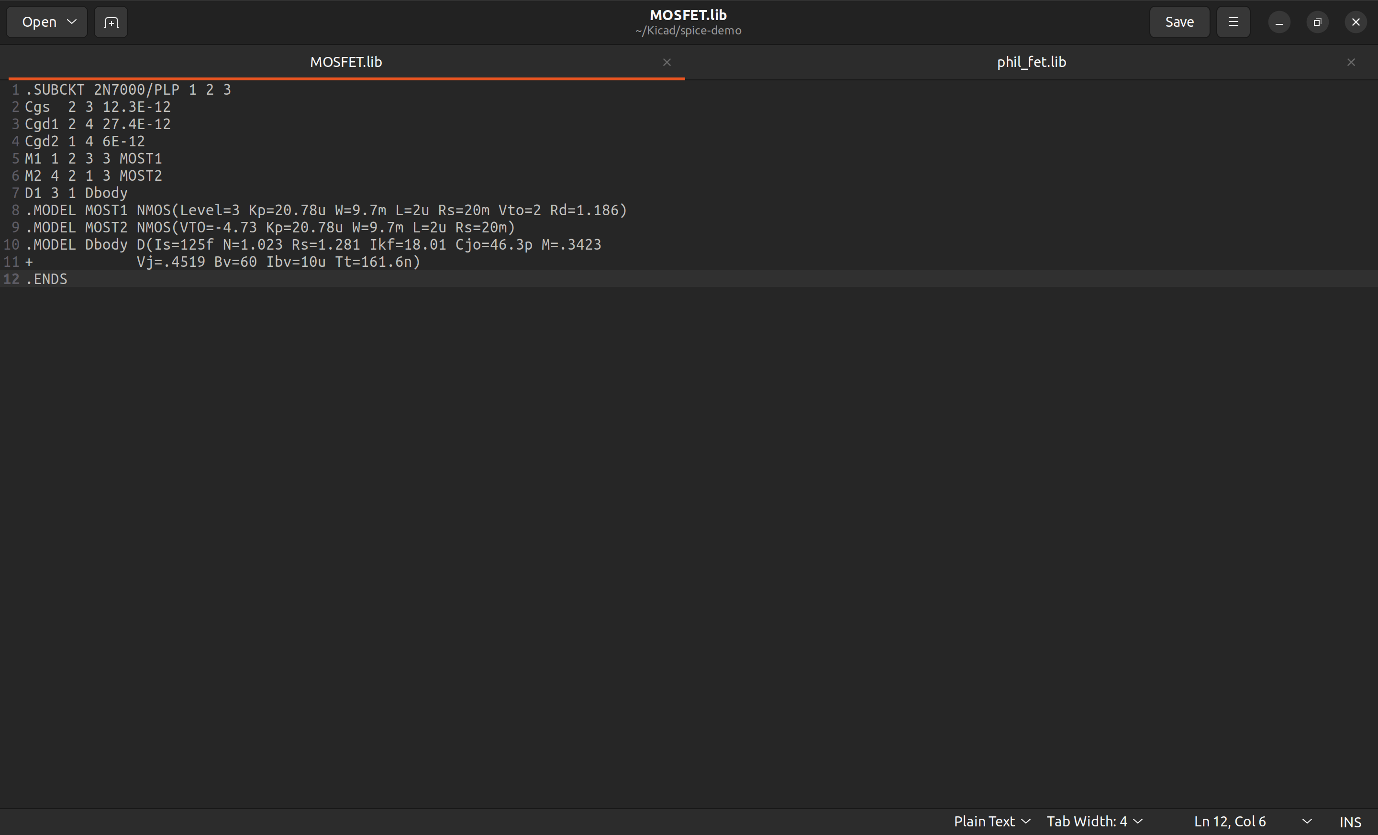1378x835 pixels.
Task: Open the Tab Width: 4 dropdown
Action: 1094,821
